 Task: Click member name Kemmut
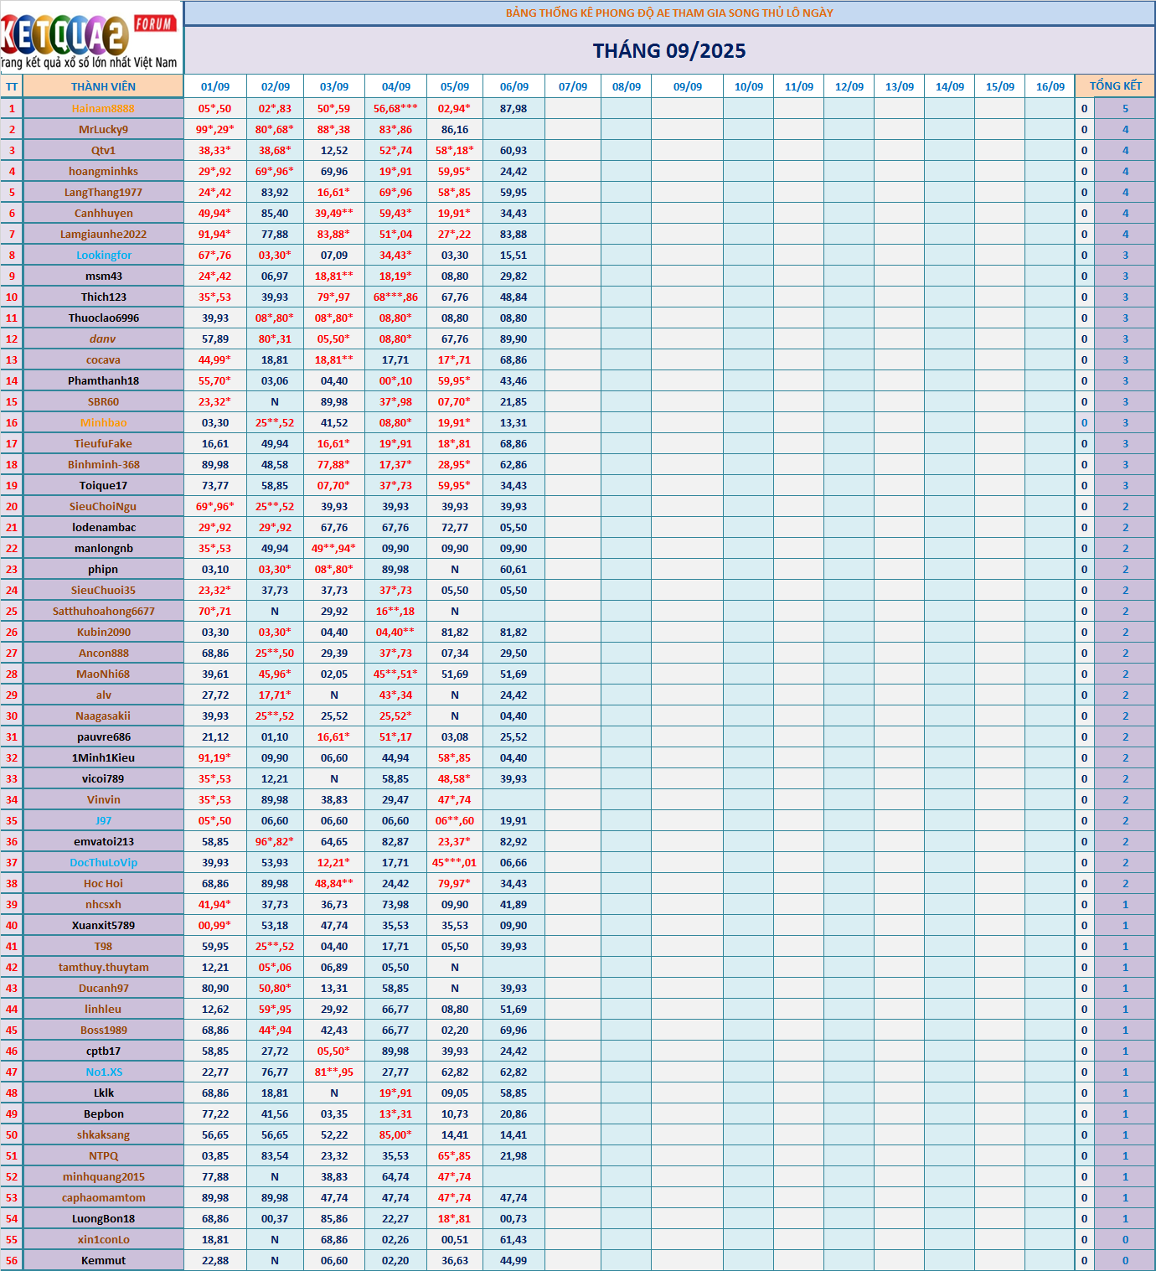pos(104,1260)
